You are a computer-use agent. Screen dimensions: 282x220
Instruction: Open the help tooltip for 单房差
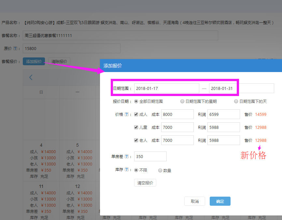pos(127,157)
